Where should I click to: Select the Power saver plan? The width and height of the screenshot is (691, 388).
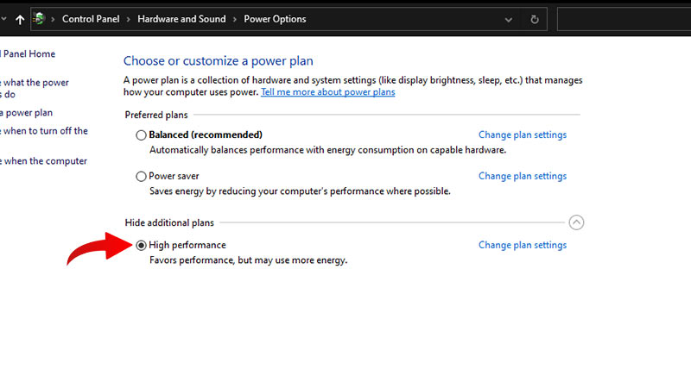pyautogui.click(x=141, y=177)
